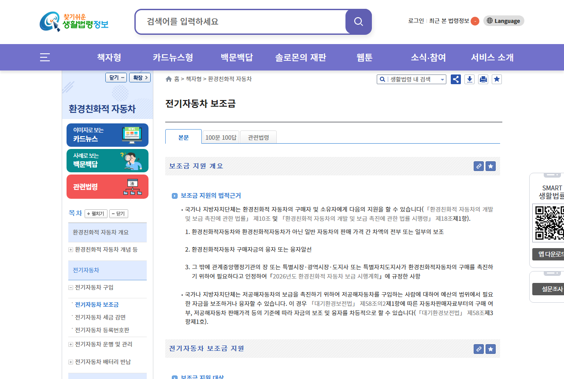Click the print icon
The height and width of the screenshot is (379, 564).
[x=483, y=79]
